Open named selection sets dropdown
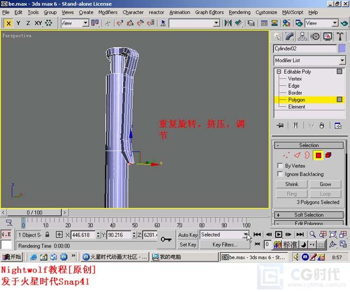The width and height of the screenshot is (350, 292). point(216,23)
